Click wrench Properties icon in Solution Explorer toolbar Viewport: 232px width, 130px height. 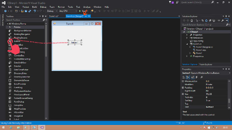[223, 20]
